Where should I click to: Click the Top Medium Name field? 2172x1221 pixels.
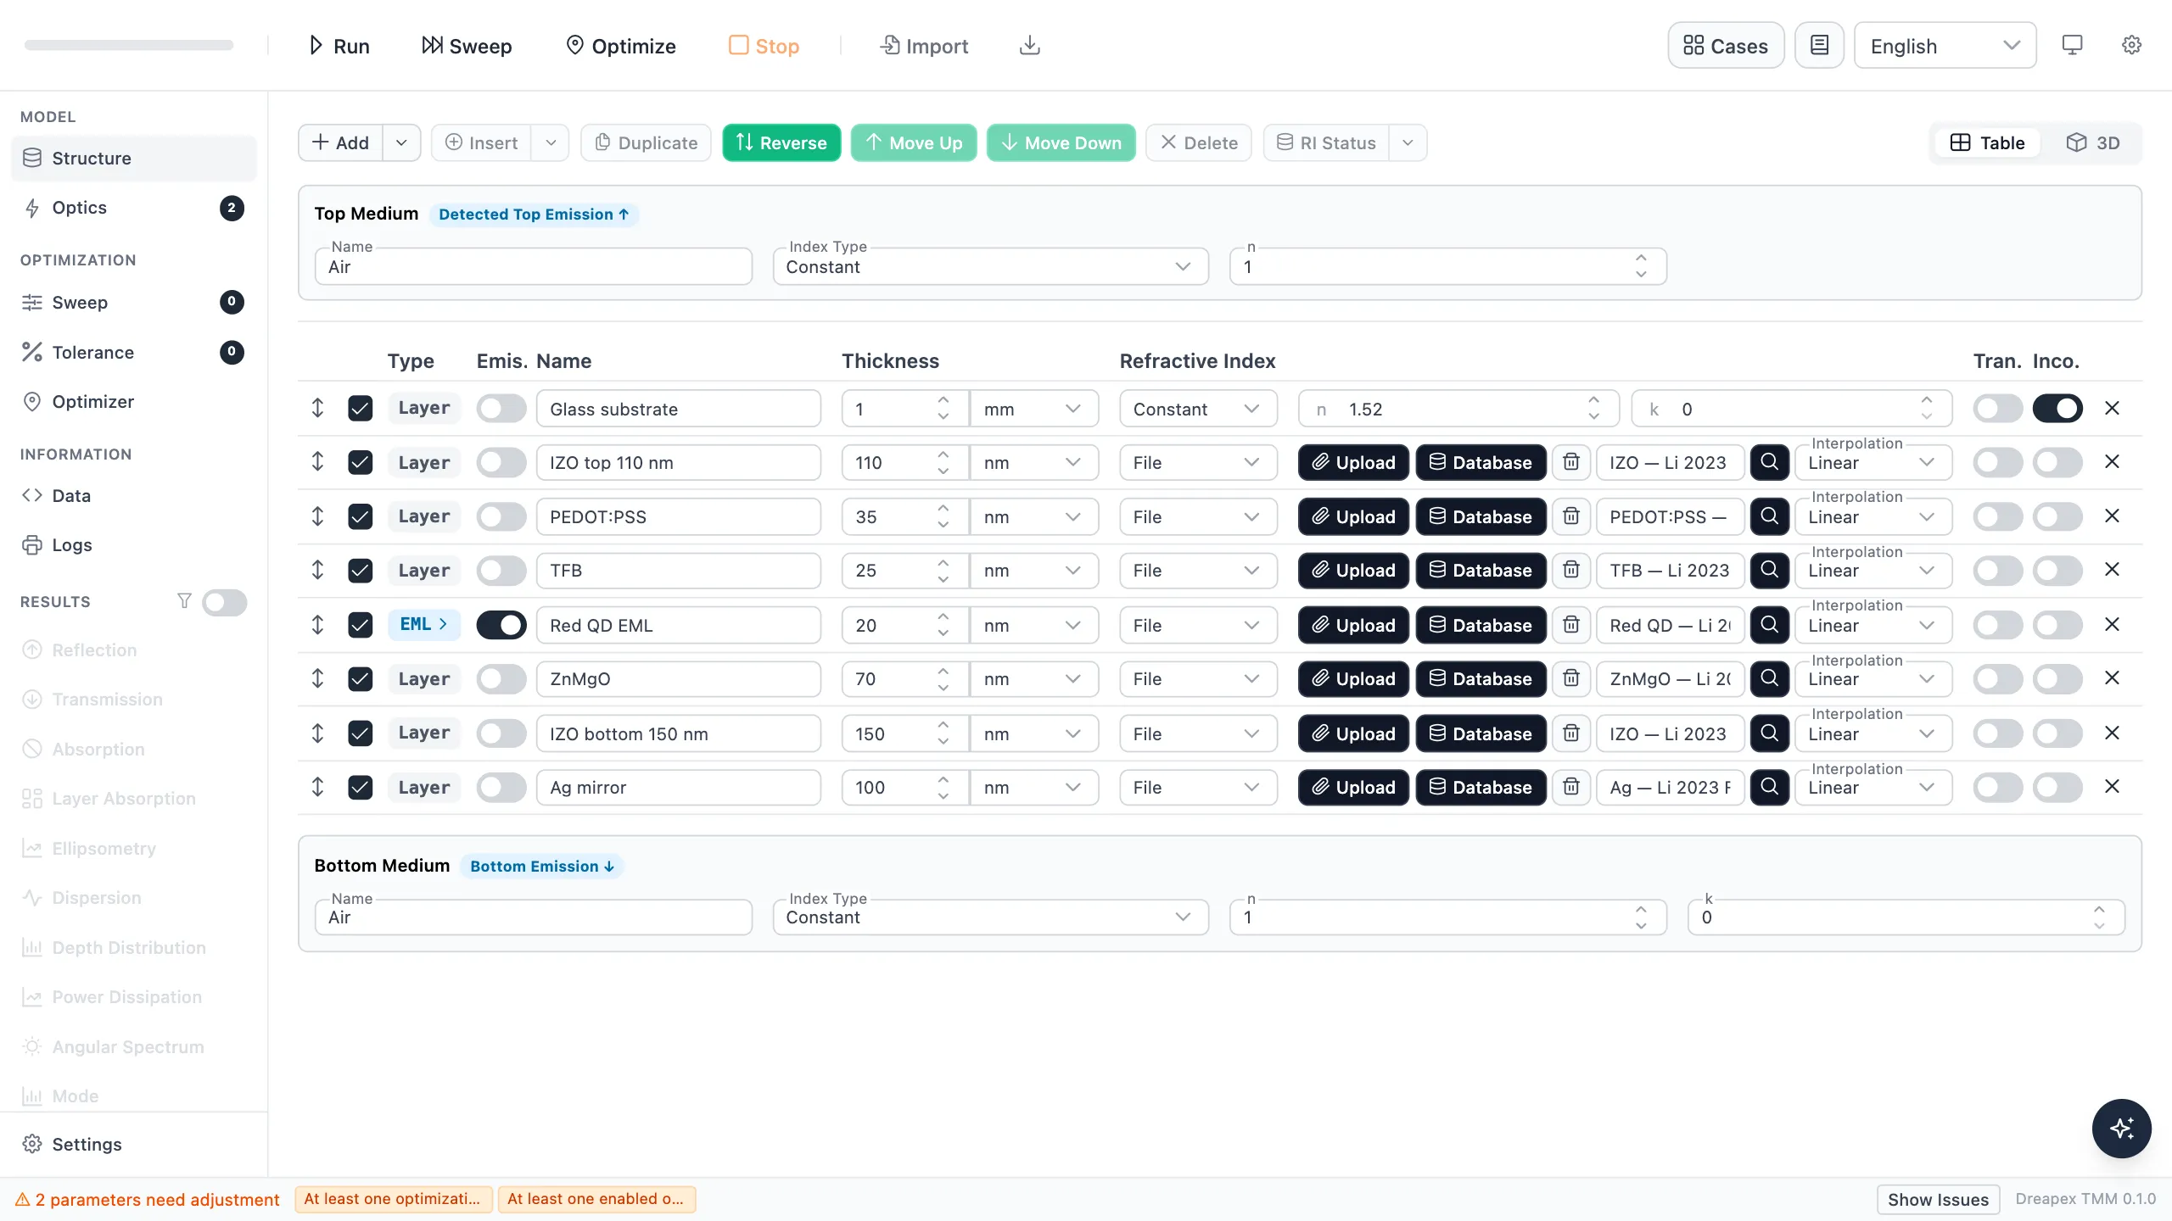point(533,266)
